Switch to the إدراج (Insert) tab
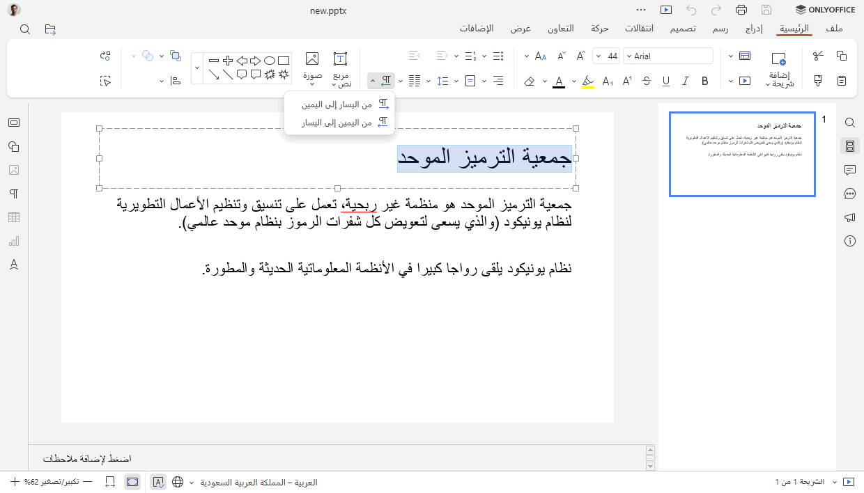Image resolution: width=864 pixels, height=493 pixels. 754,29
